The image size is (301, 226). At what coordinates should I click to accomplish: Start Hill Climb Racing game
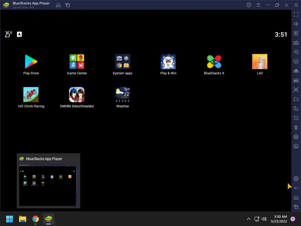point(31,94)
